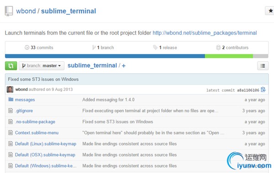The width and height of the screenshot is (274, 173).
Task: Open the branch: master dropdown
Action: (42, 66)
